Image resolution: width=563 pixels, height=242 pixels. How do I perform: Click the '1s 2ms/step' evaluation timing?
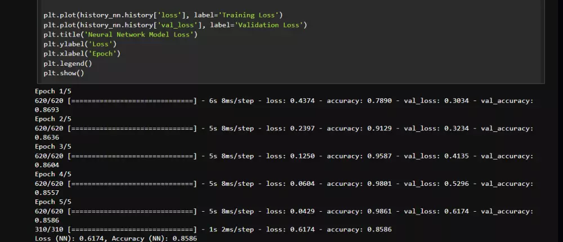[231, 229]
